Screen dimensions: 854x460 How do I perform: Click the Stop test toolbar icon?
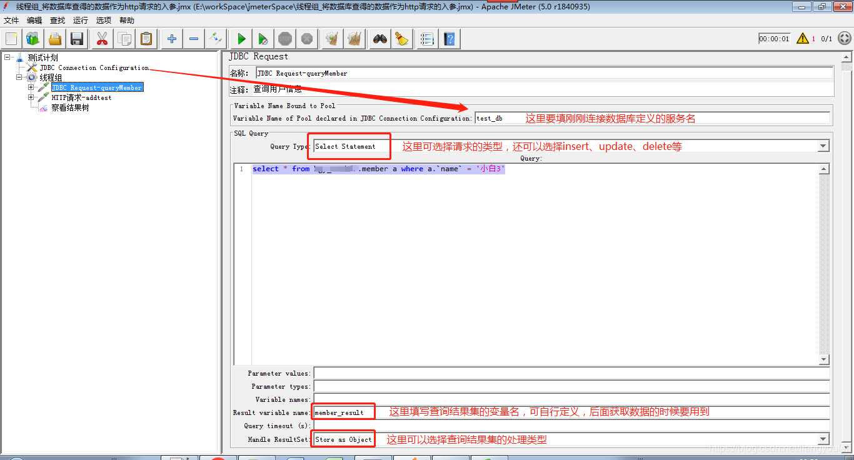(285, 39)
